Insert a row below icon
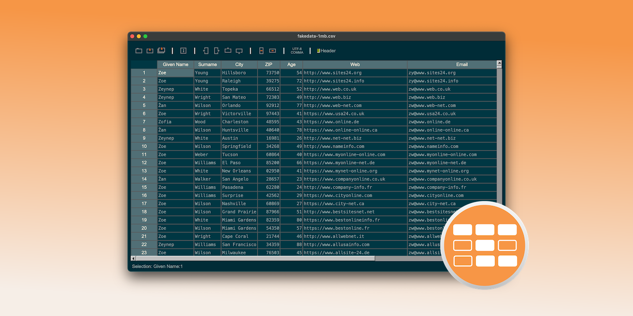The height and width of the screenshot is (316, 633). 239,51
